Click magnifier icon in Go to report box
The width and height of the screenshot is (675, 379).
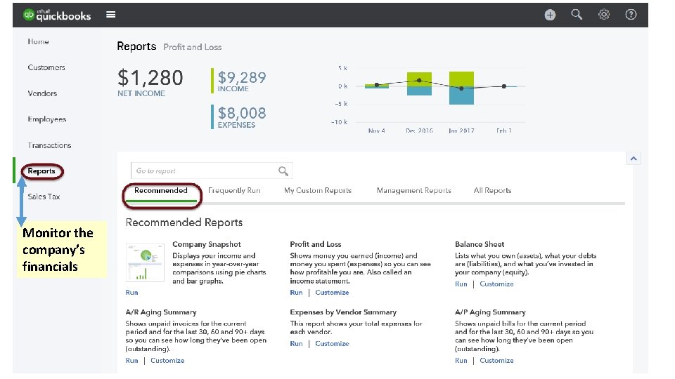[283, 171]
